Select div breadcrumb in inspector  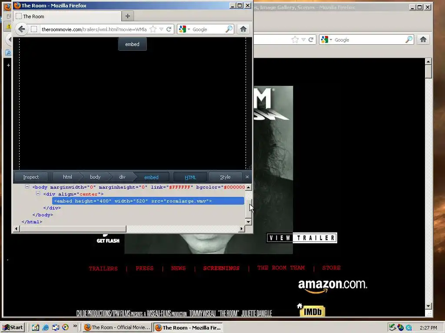pyautogui.click(x=122, y=177)
